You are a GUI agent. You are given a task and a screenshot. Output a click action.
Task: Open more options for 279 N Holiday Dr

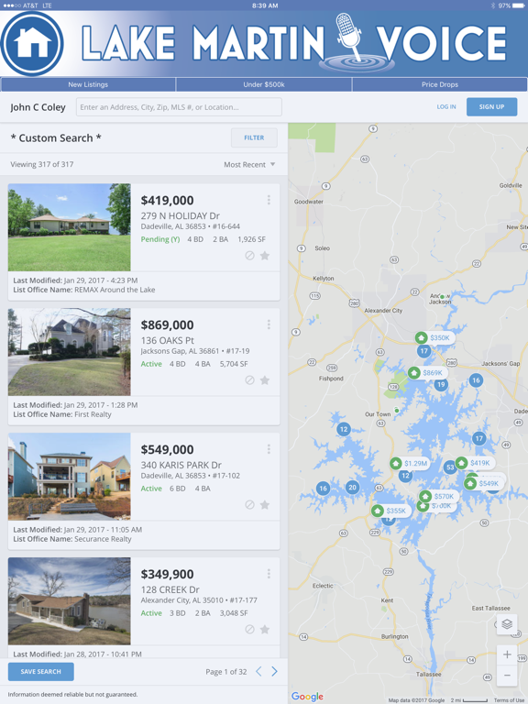(x=269, y=200)
